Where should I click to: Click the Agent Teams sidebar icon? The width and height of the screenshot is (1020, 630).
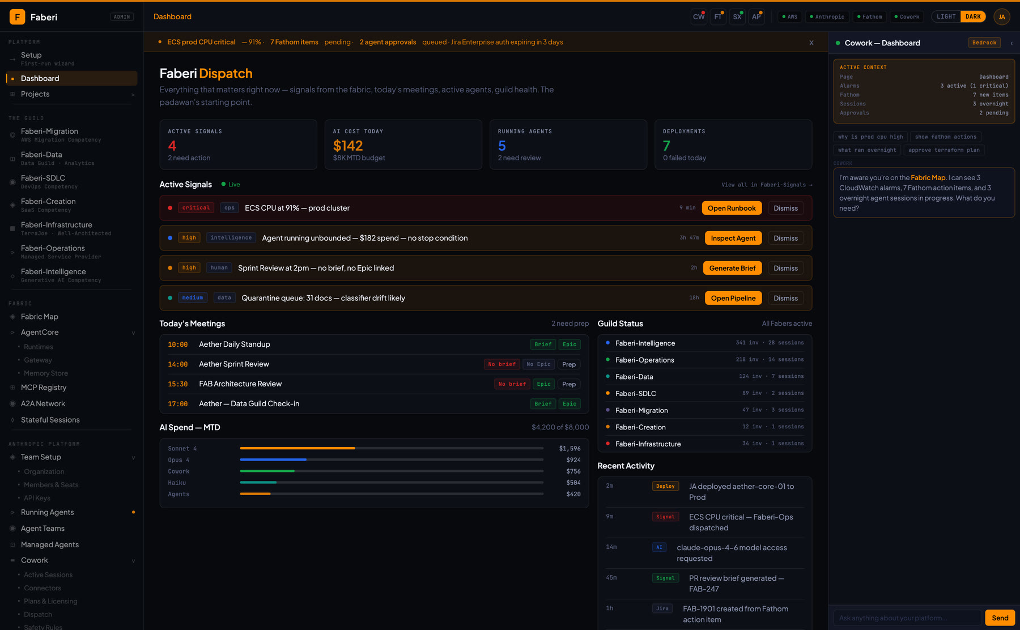point(12,529)
